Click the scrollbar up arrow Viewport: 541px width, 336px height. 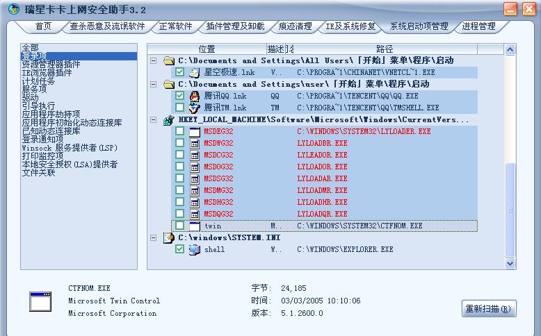click(510, 49)
